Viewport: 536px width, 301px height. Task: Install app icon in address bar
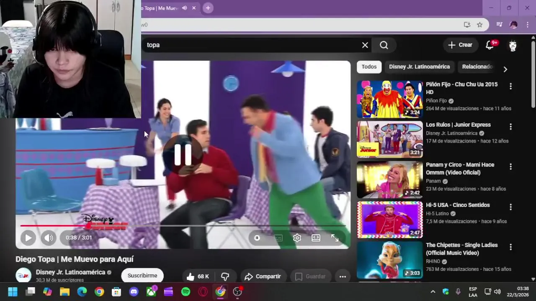[467, 25]
